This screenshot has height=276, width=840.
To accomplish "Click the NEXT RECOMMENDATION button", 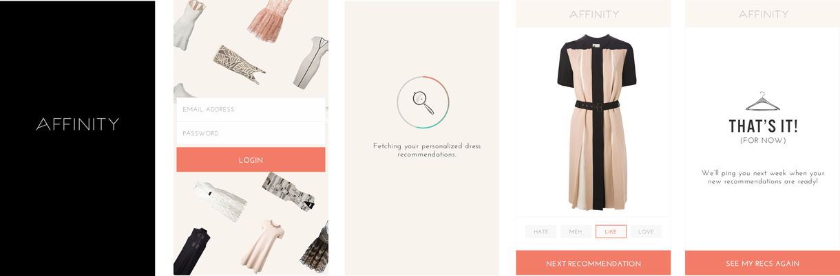I will click(x=594, y=264).
